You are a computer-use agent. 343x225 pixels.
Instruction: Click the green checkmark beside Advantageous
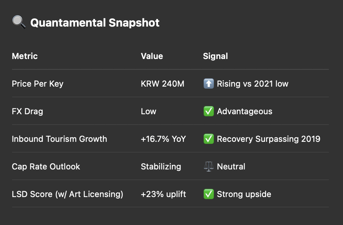[208, 111]
